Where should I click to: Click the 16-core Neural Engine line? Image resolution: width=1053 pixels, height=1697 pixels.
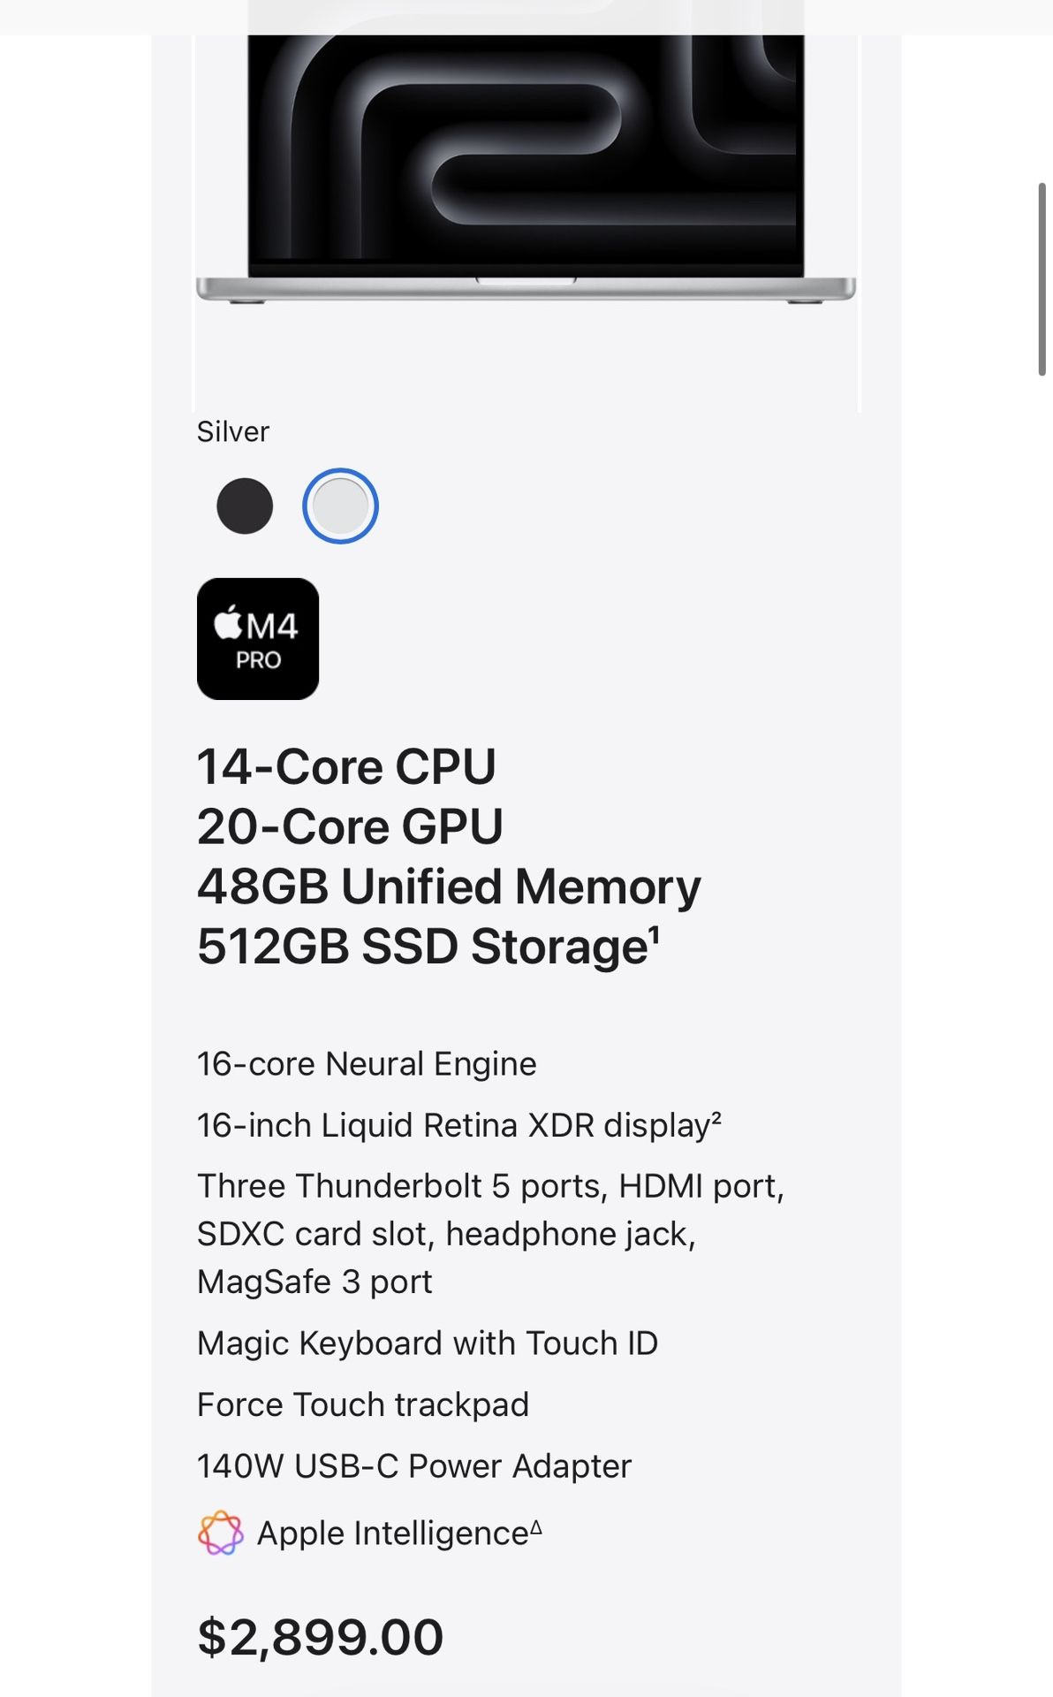pos(367,1064)
